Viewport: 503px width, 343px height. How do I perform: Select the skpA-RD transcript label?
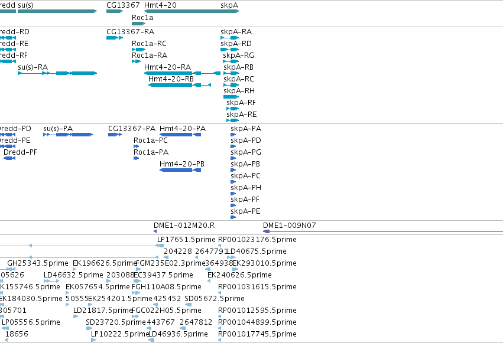(x=236, y=44)
